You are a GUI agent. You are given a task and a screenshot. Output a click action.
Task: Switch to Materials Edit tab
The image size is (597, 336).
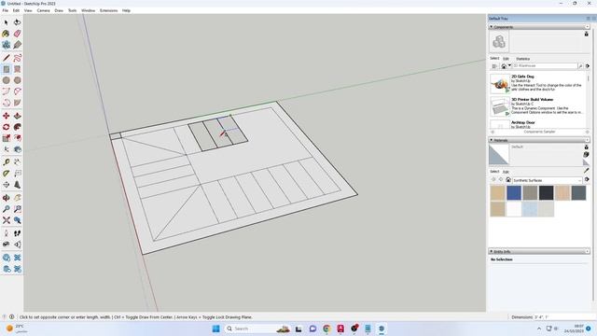tap(506, 172)
